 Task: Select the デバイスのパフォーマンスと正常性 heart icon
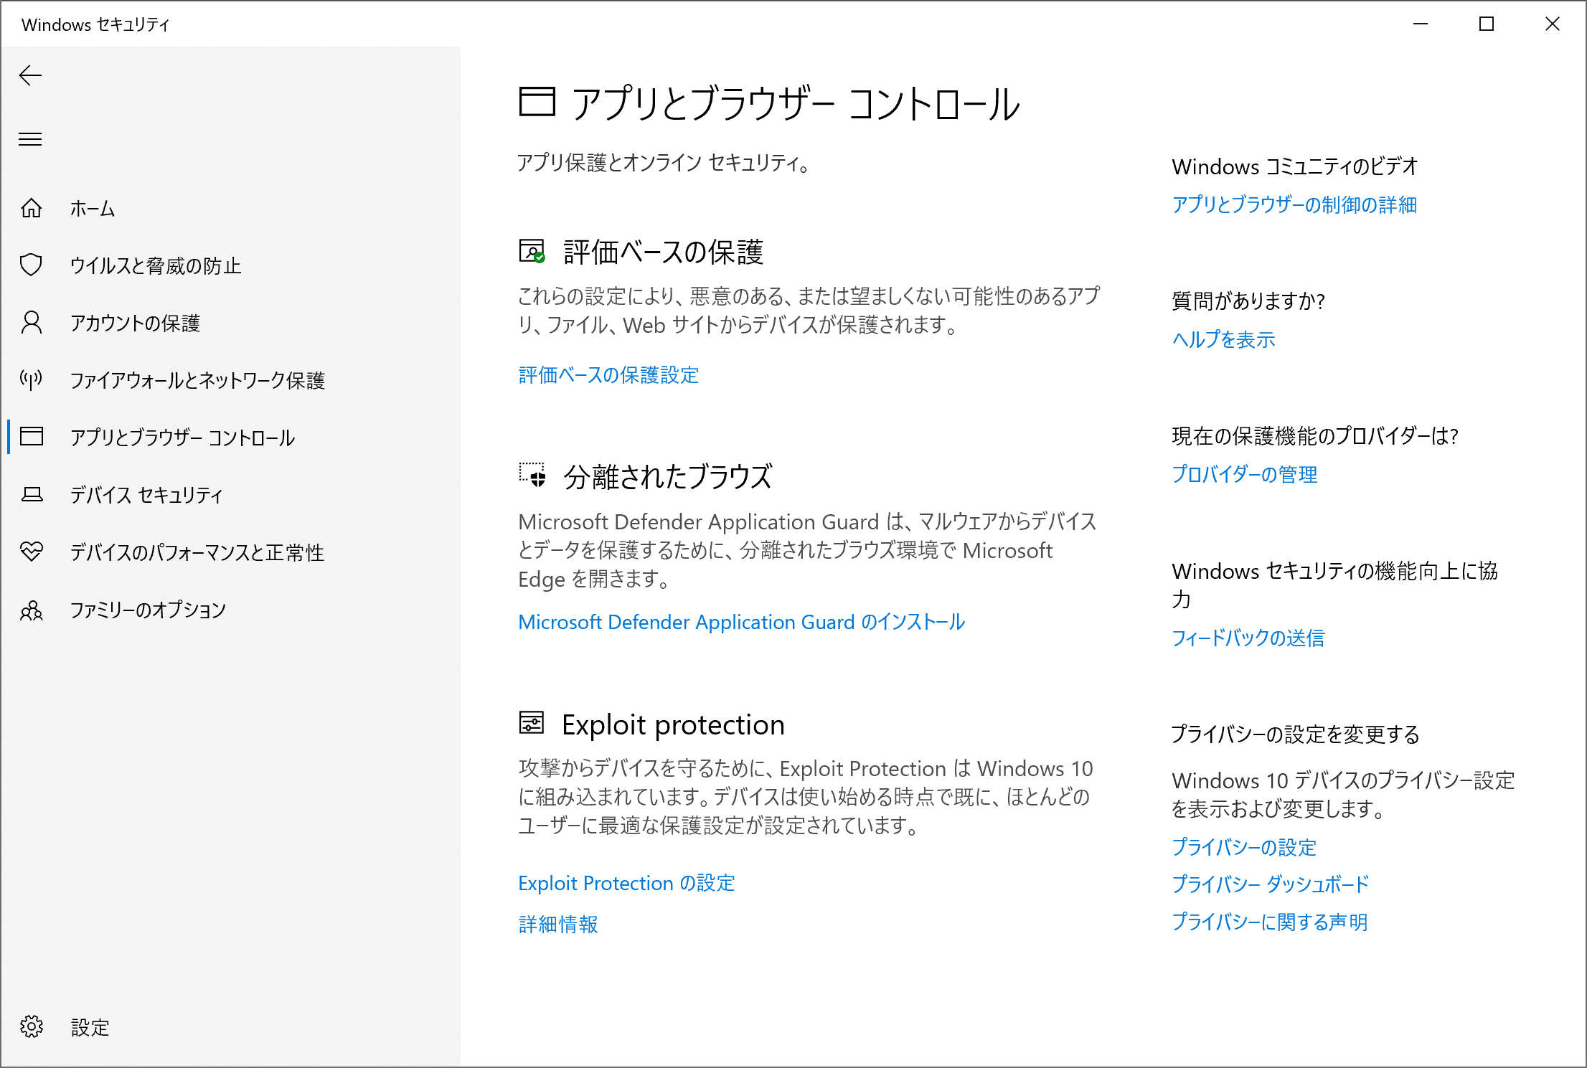(31, 552)
